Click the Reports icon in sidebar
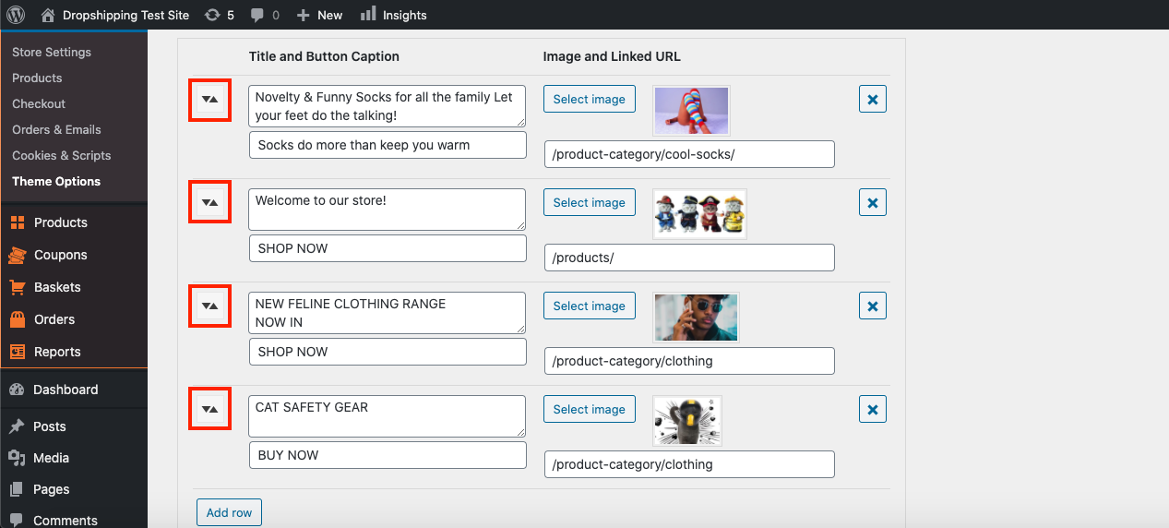This screenshot has width=1169, height=528. [17, 352]
